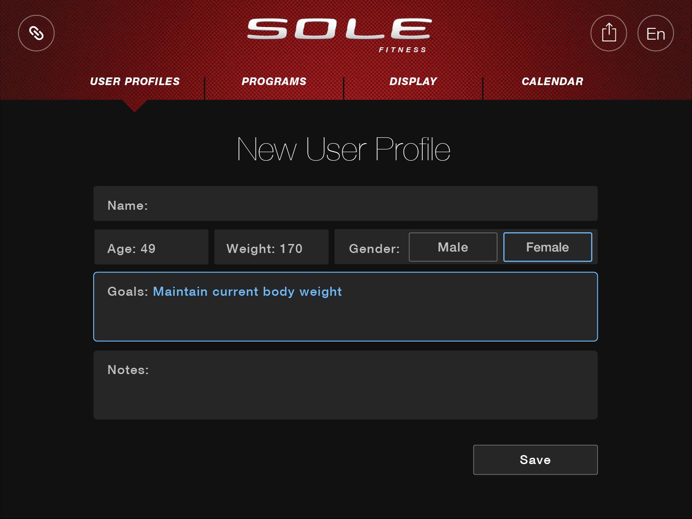Open the Weight value picker
Screen dimensions: 692x519
[271, 247]
